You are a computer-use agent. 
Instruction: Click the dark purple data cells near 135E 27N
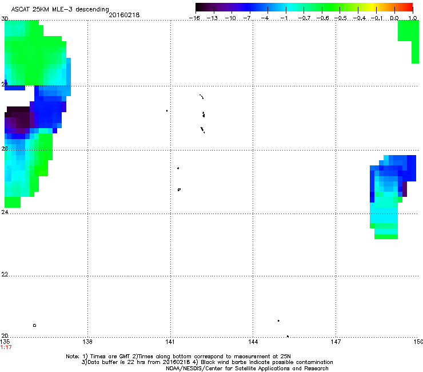tap(18, 119)
